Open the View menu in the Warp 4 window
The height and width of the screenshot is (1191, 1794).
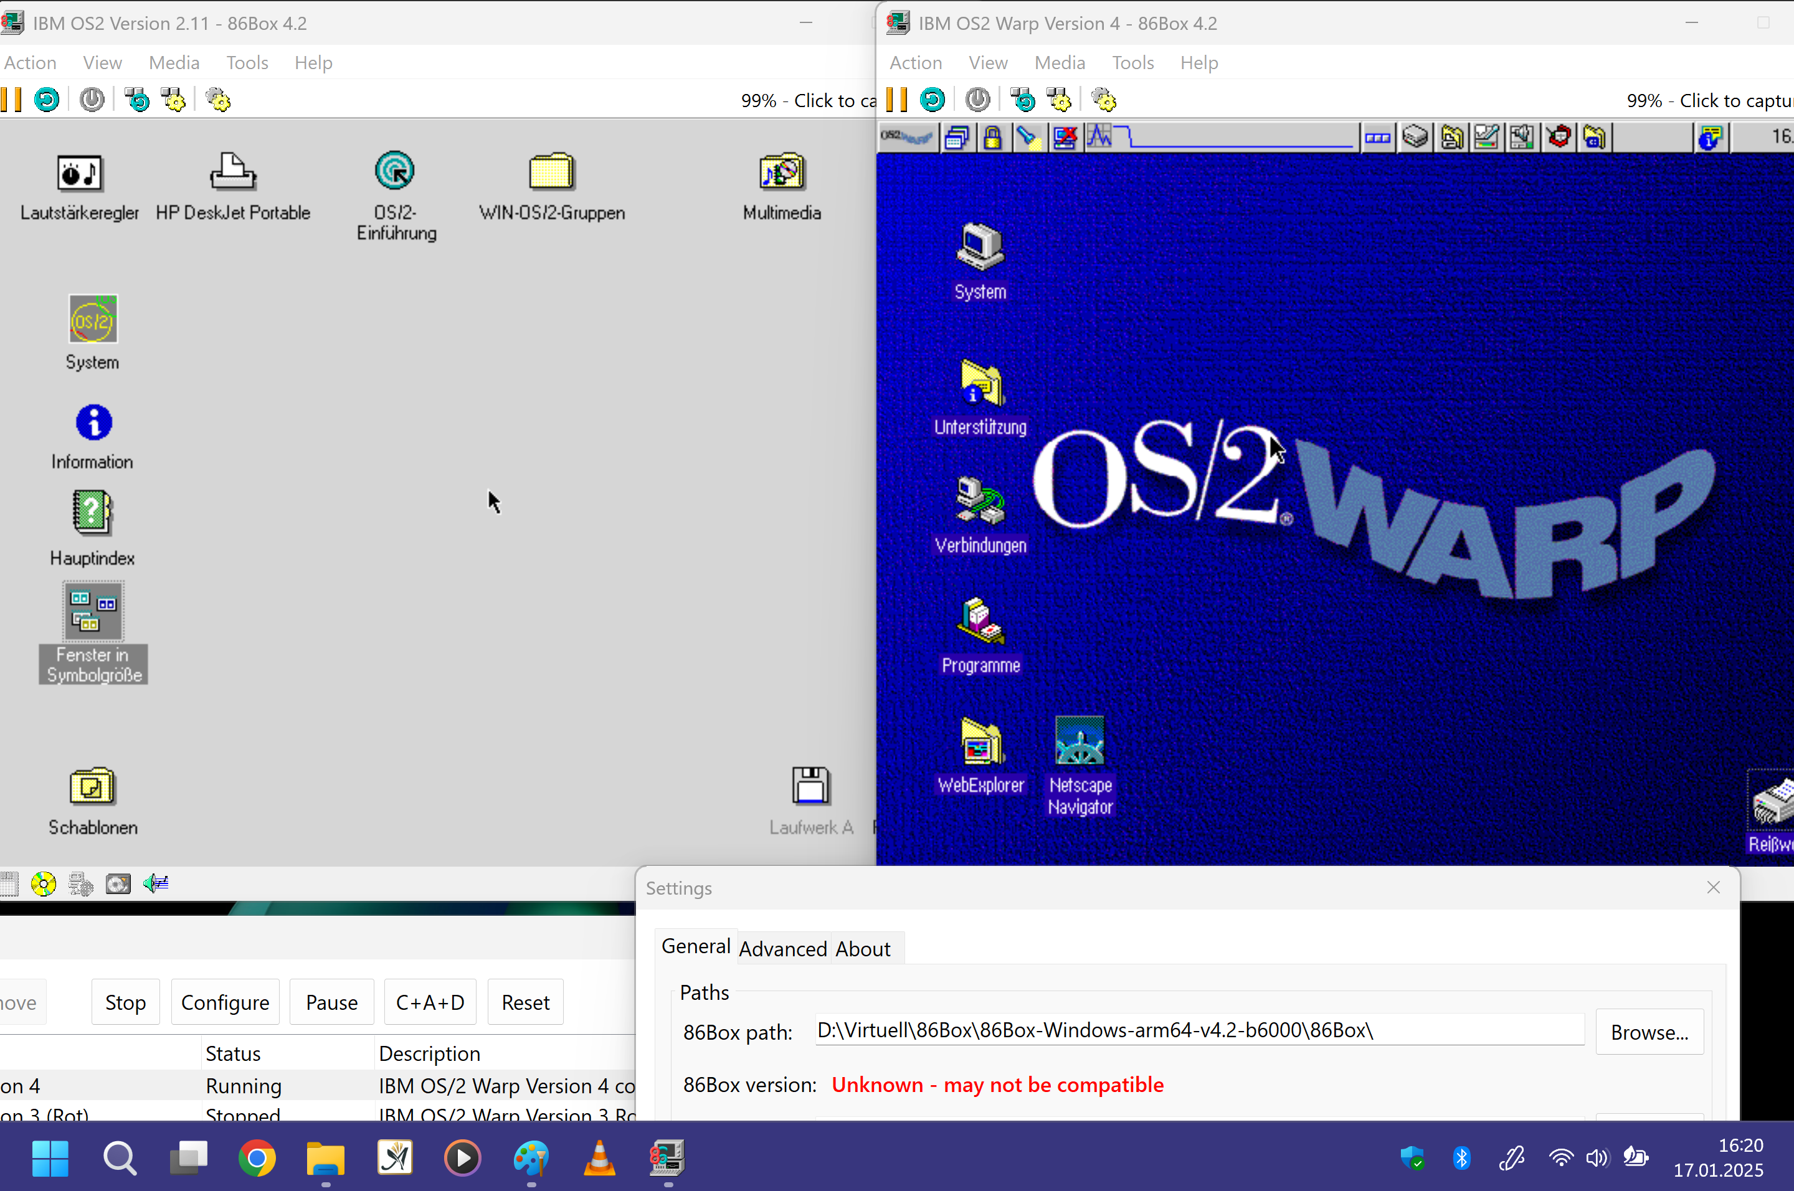point(988,62)
